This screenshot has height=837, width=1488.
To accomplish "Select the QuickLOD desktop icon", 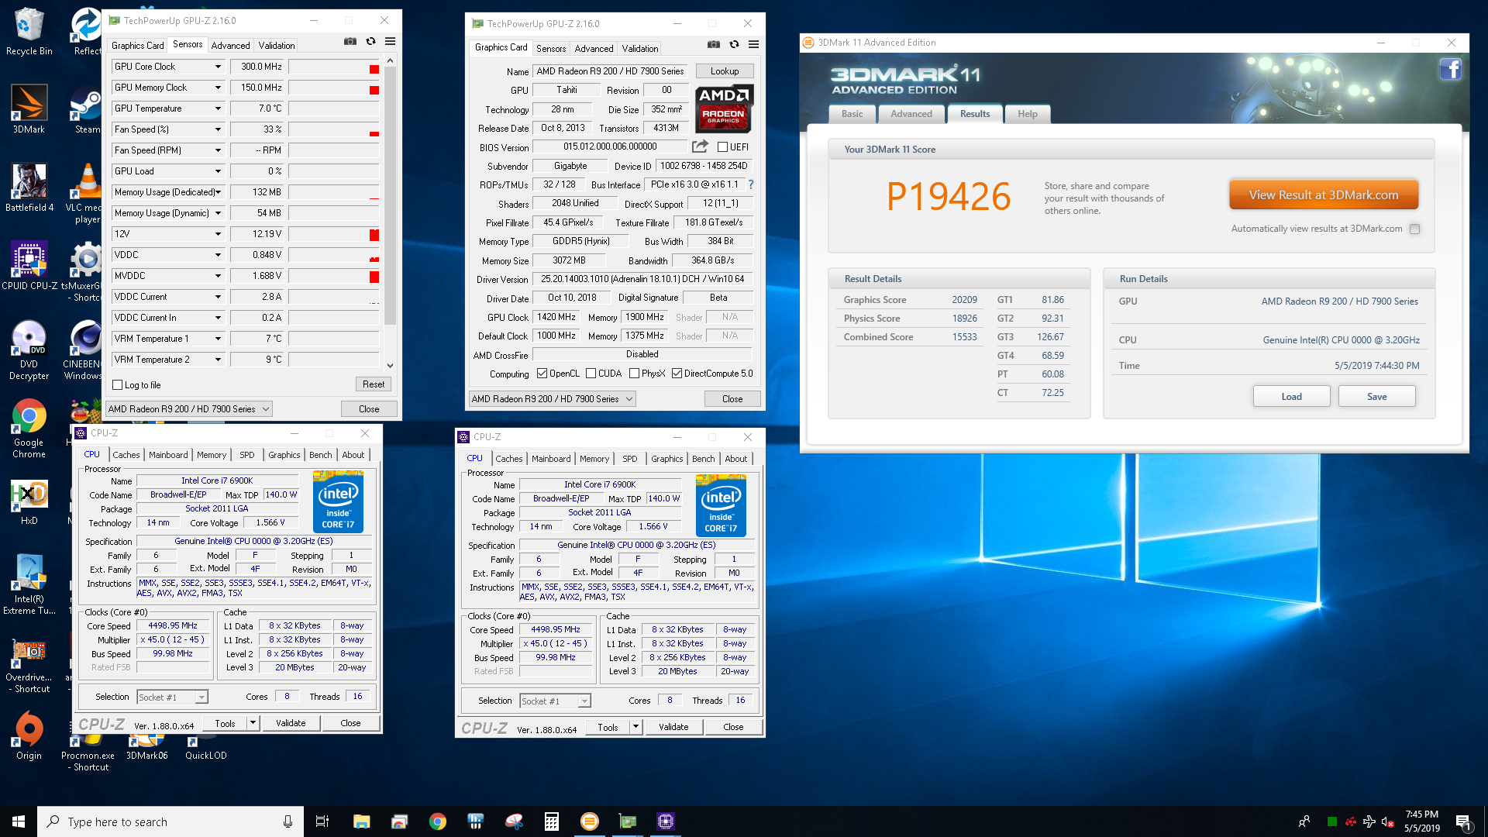I will pyautogui.click(x=205, y=748).
